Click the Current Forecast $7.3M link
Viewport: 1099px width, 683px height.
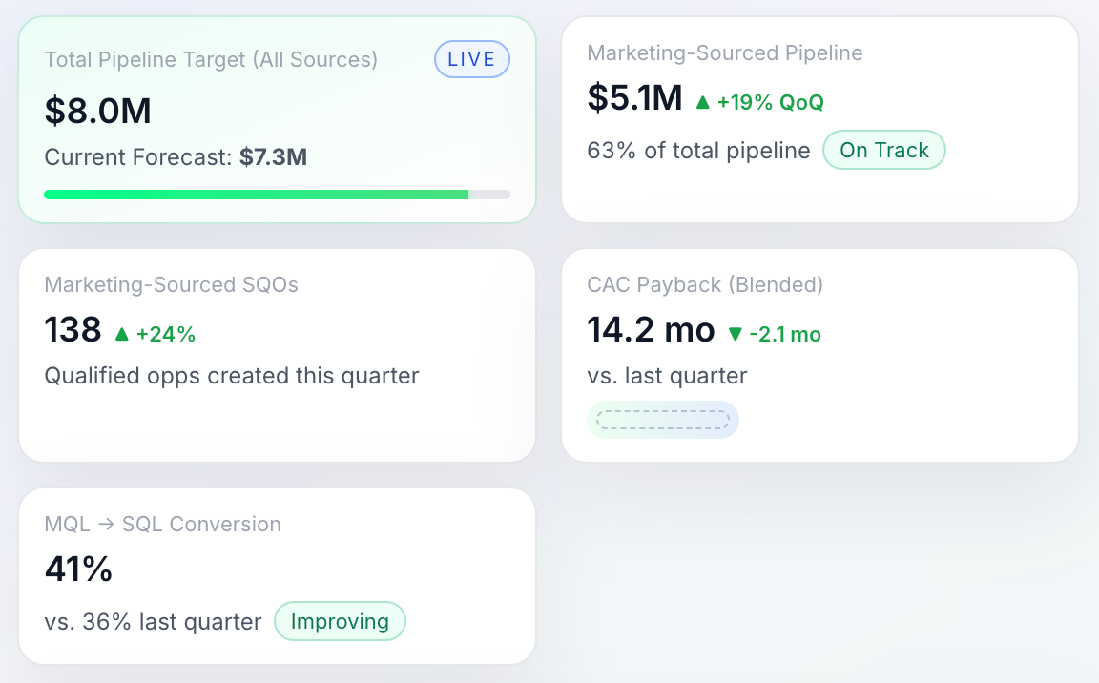pyautogui.click(x=175, y=156)
